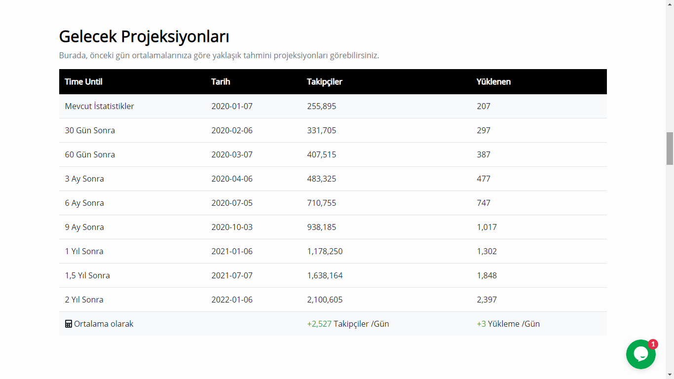Select the 30 Gün Sonra row
The width and height of the screenshot is (674, 379).
pos(90,130)
